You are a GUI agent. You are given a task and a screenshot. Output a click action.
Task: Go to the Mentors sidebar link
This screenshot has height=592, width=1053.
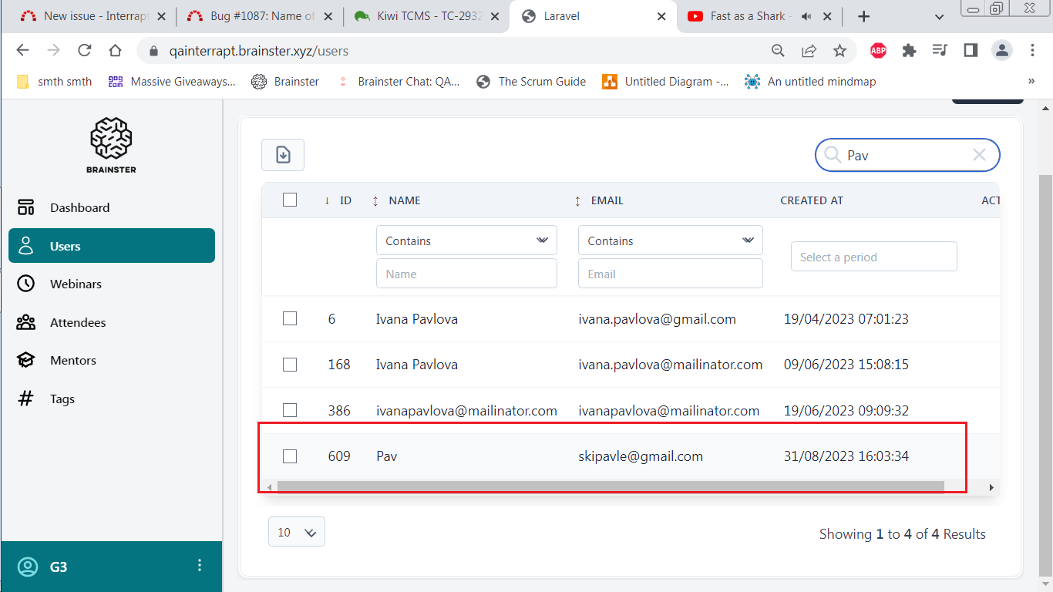(x=73, y=360)
